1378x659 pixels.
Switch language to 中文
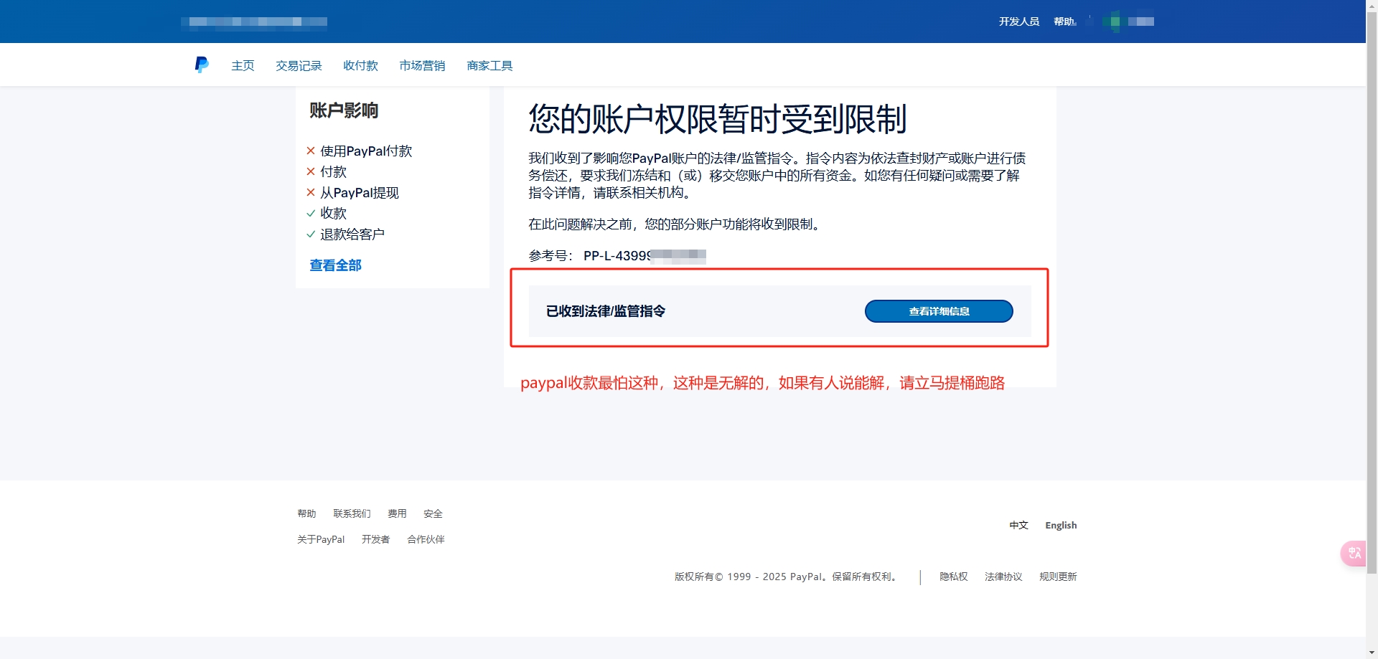[1018, 525]
